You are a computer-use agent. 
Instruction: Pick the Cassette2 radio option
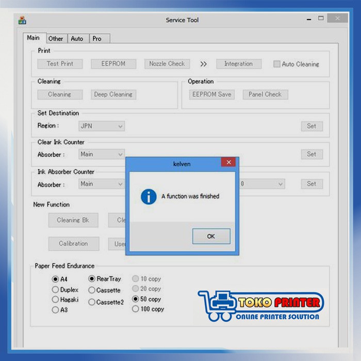pyautogui.click(x=92, y=302)
